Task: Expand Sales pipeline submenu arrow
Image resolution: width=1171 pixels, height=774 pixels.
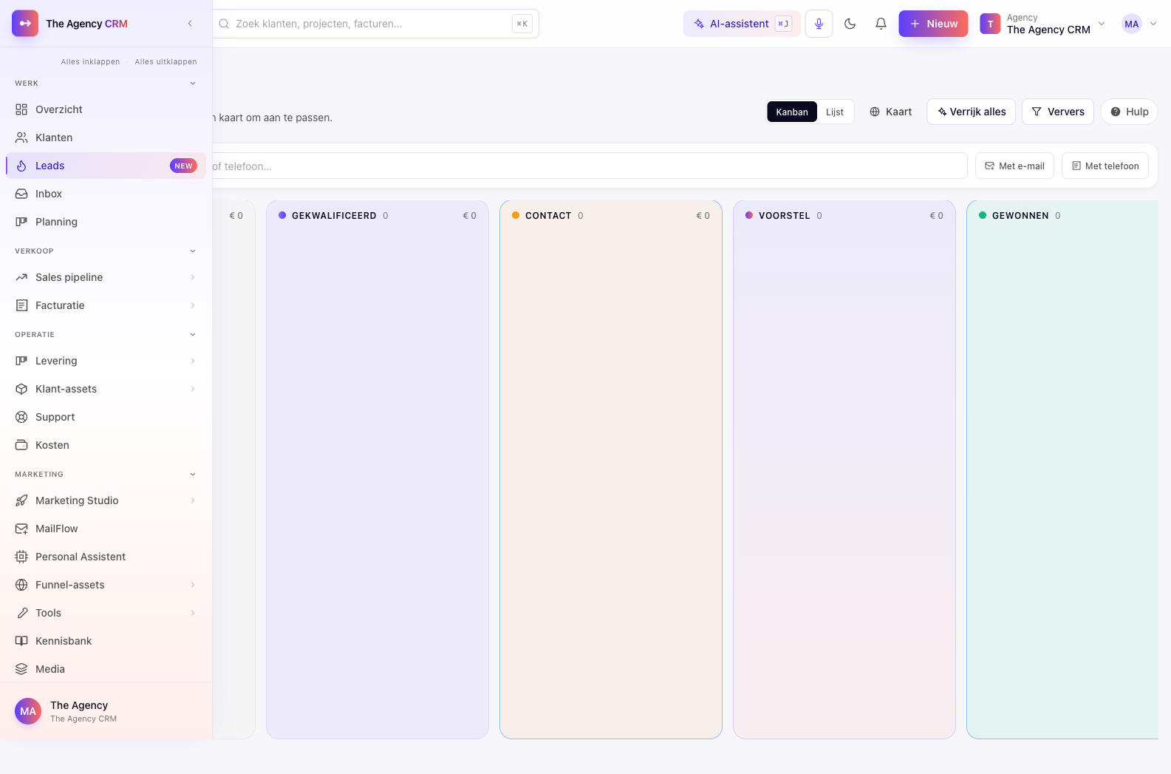Action: click(x=193, y=277)
